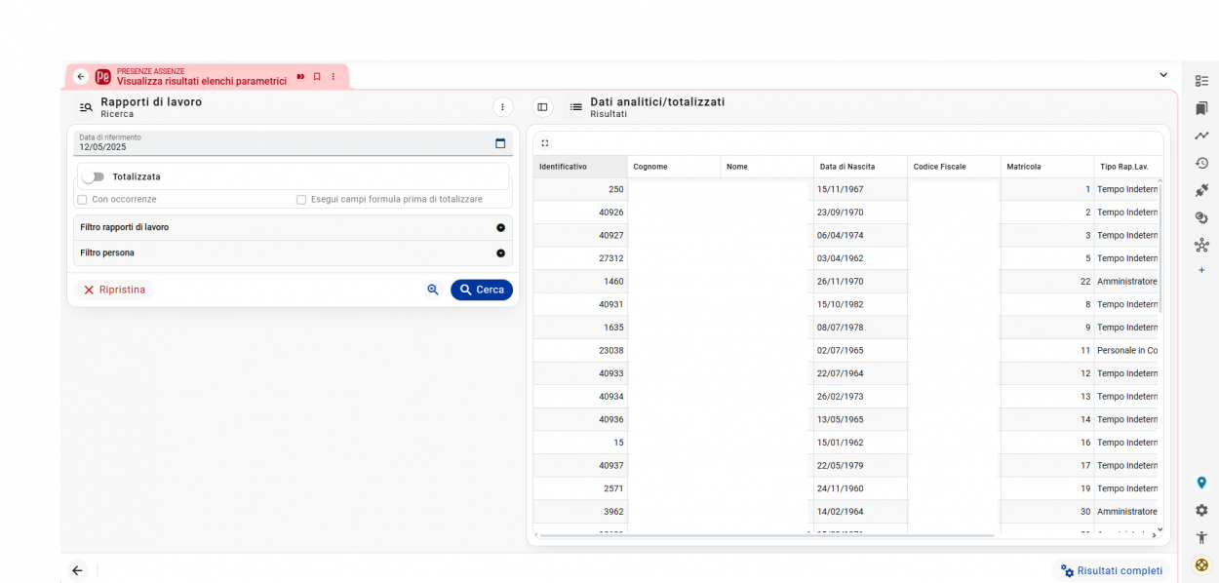Image resolution: width=1219 pixels, height=583 pixels.
Task: Click the Amministratore cell in matricola 22 row
Action: pos(1126,282)
